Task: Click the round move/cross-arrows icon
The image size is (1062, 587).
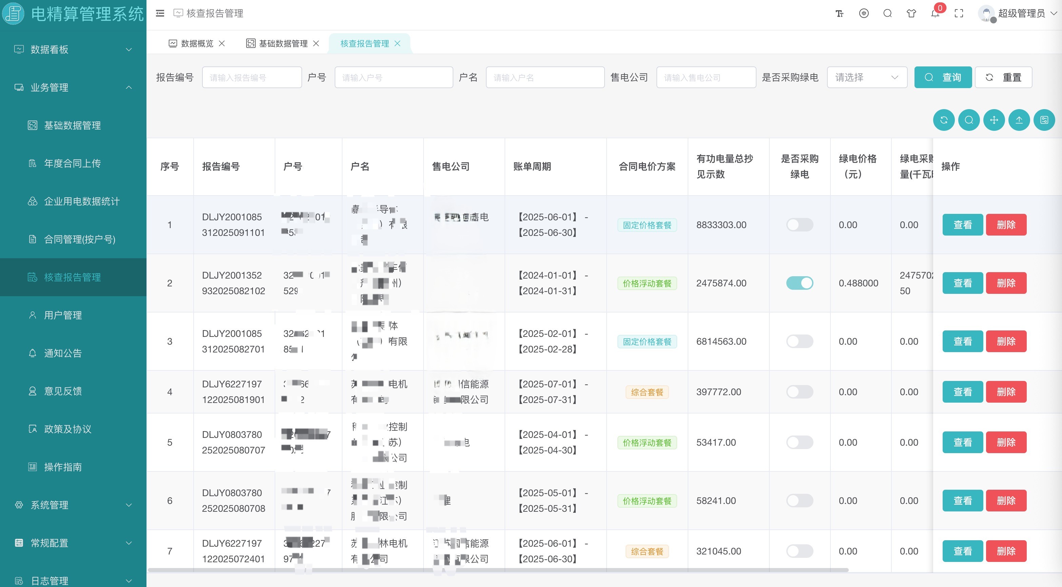Action: 994,120
